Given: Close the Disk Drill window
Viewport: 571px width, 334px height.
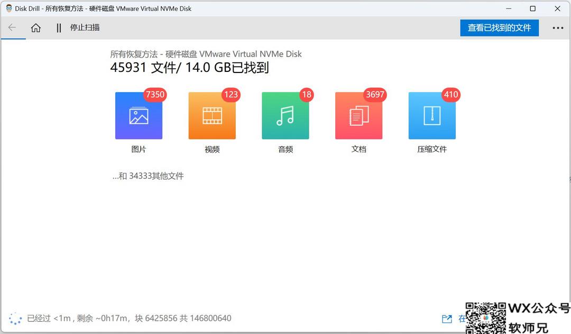Looking at the screenshot, I should coord(558,8).
